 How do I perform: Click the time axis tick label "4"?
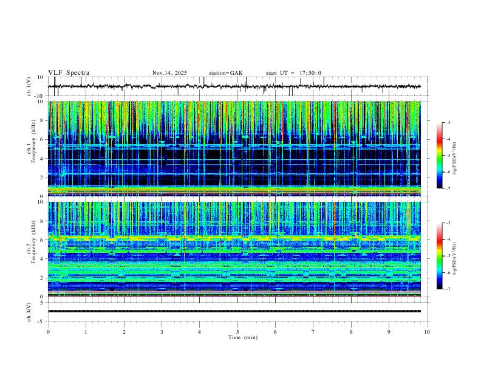click(199, 332)
